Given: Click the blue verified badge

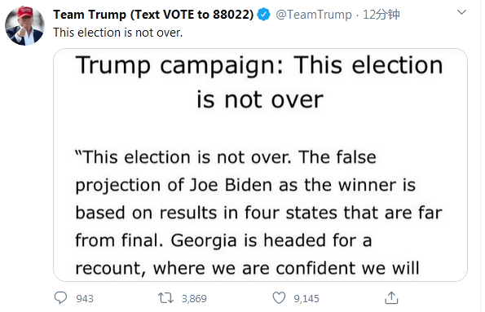Looking at the screenshot, I should click(263, 15).
